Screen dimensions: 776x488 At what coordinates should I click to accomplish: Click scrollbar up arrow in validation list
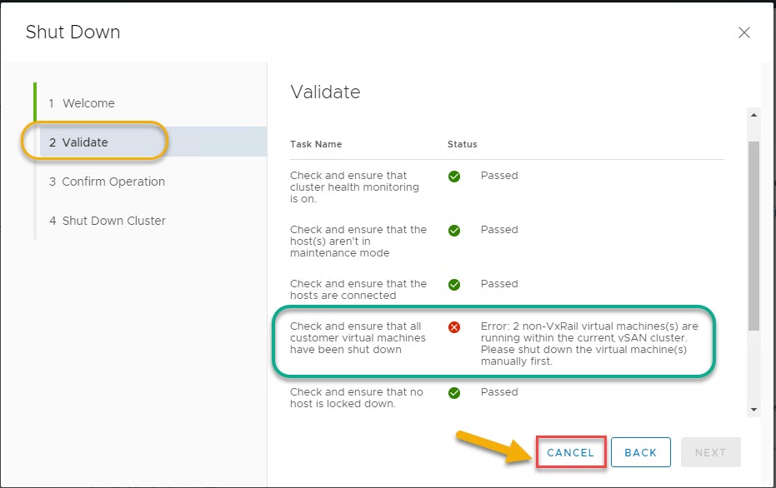[x=754, y=115]
